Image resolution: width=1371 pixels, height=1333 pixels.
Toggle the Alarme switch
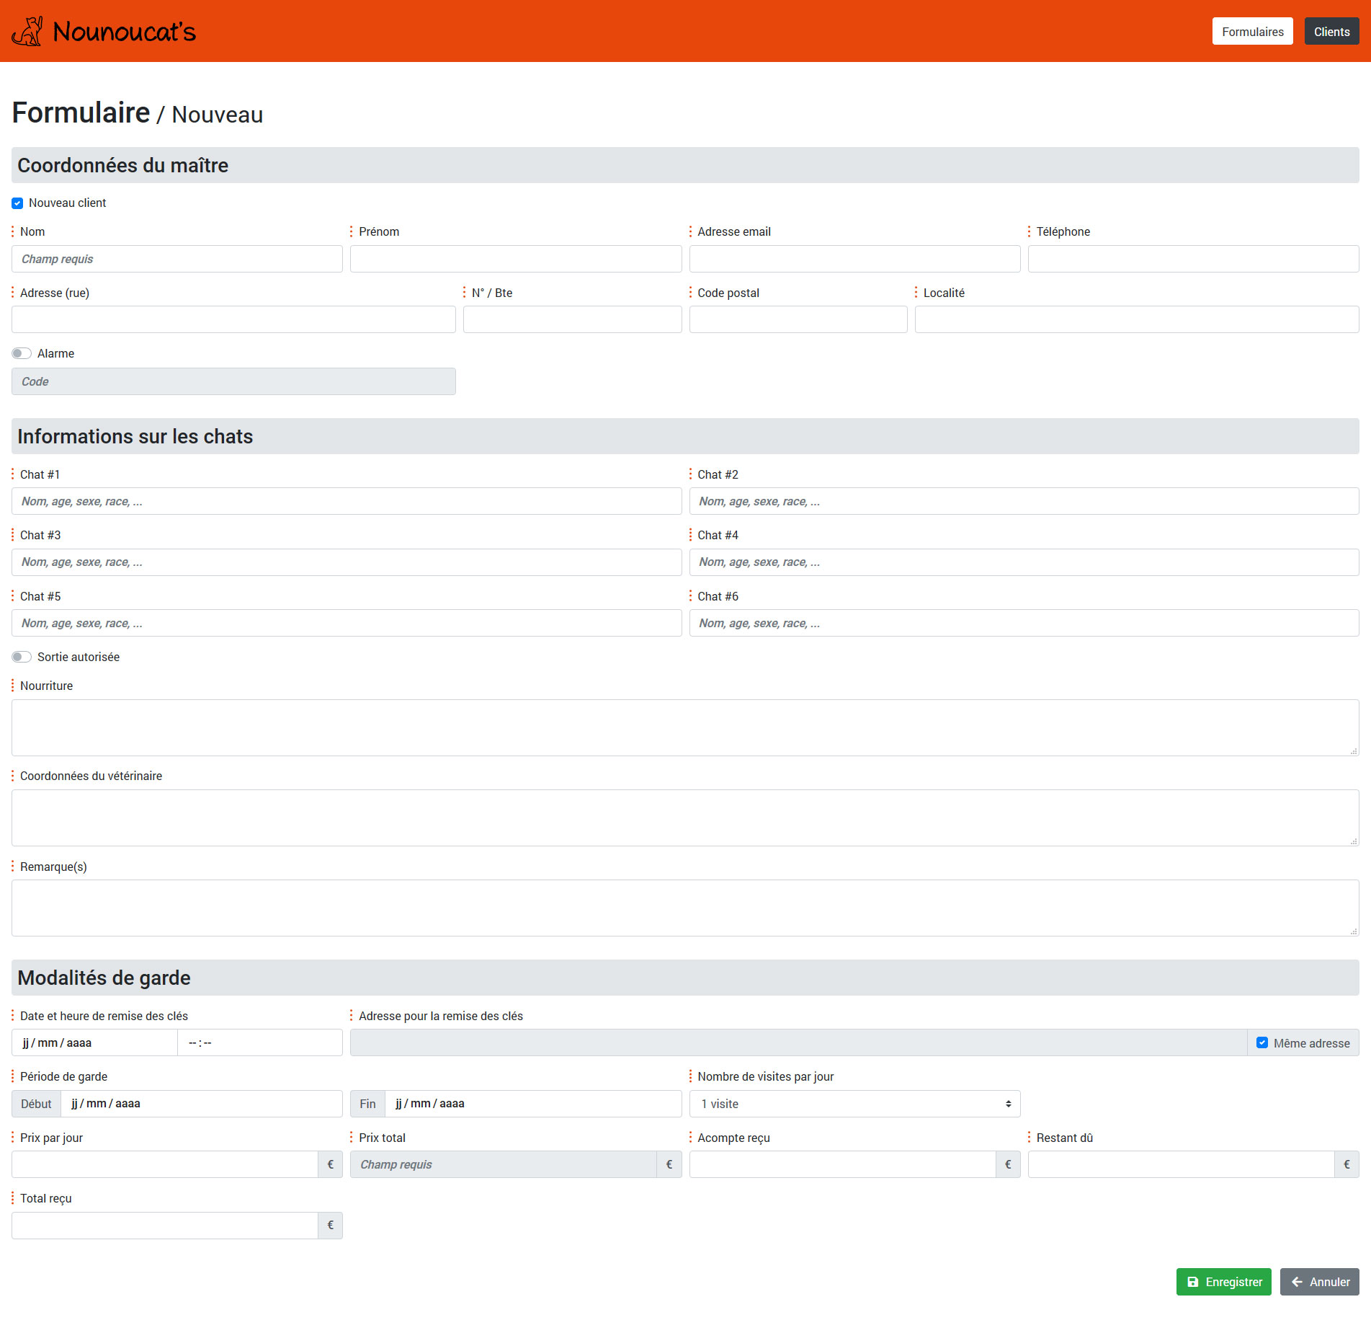click(22, 353)
